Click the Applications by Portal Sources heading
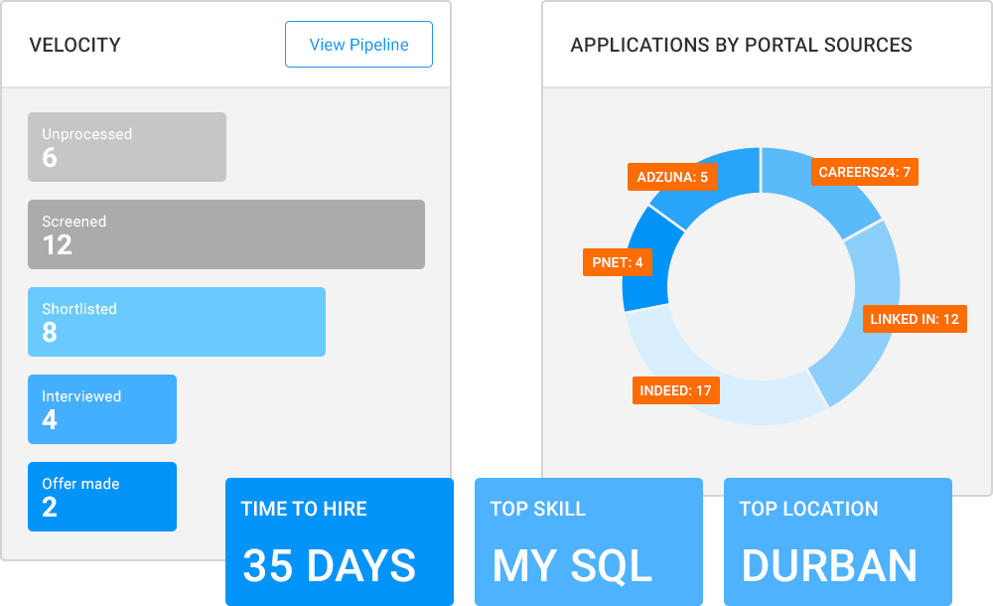 741,45
